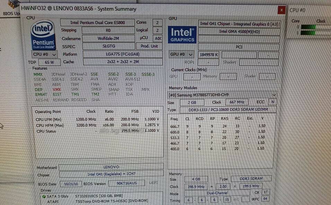Screen dimensions: 331x205
Task: Click the Intel Pentium Dual Core E5800 name field
Action: pyautogui.click(x=97, y=23)
